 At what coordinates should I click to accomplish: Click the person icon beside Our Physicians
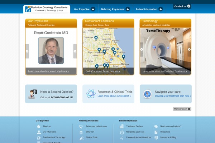(39, 132)
